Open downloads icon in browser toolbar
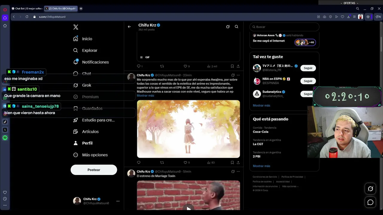Screen dimensions: 383x215 [349, 17]
